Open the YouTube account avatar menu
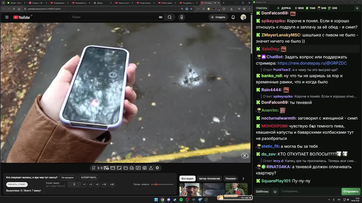362x203 pixels. click(x=243, y=17)
